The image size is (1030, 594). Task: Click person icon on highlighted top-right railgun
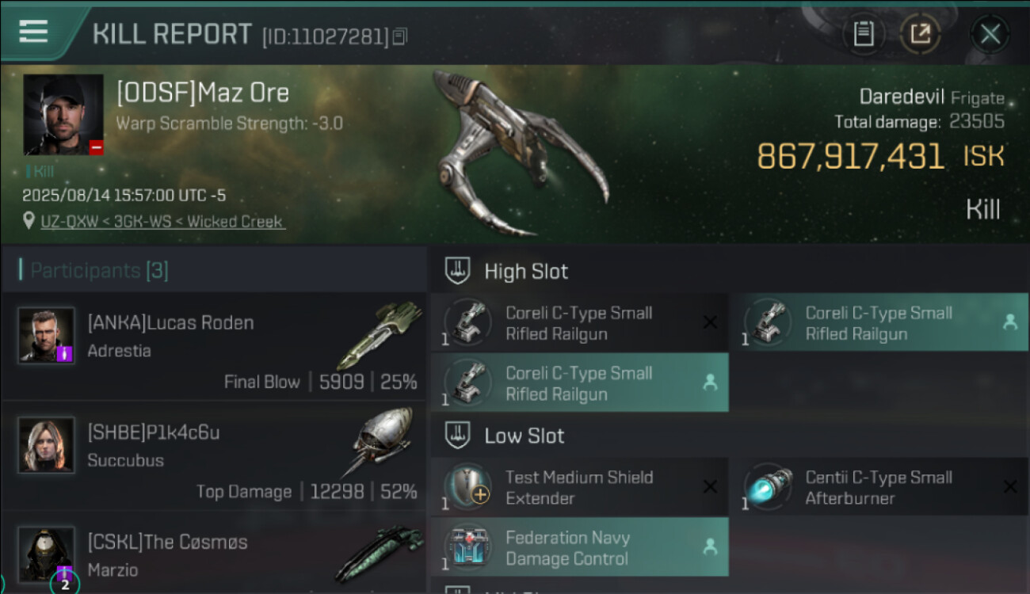click(1009, 322)
